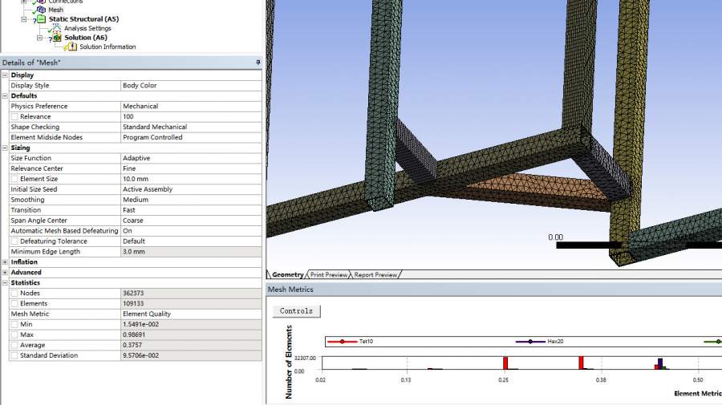722x405 pixels.
Task: Expand the Advanced section
Action: coord(5,273)
